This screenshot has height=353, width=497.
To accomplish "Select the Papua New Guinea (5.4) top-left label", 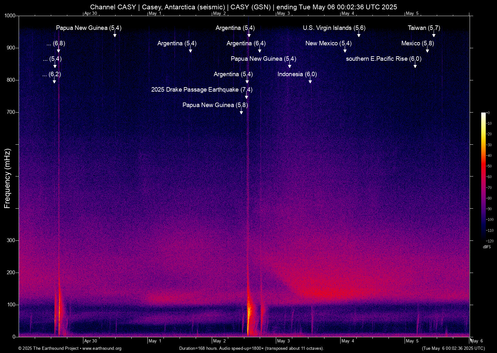I will coord(89,28).
